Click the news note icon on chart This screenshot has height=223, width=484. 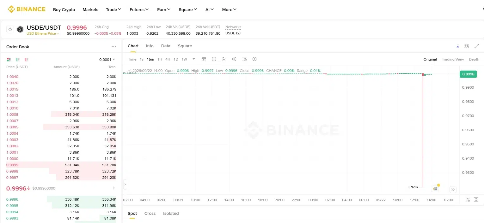point(435,189)
